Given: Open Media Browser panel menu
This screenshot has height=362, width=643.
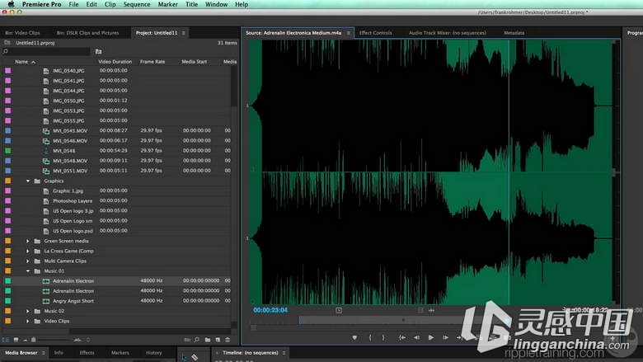Looking at the screenshot, I should pyautogui.click(x=44, y=353).
